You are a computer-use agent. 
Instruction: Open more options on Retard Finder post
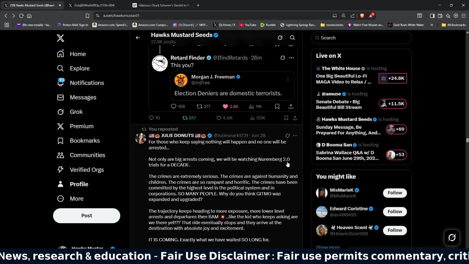(x=291, y=58)
